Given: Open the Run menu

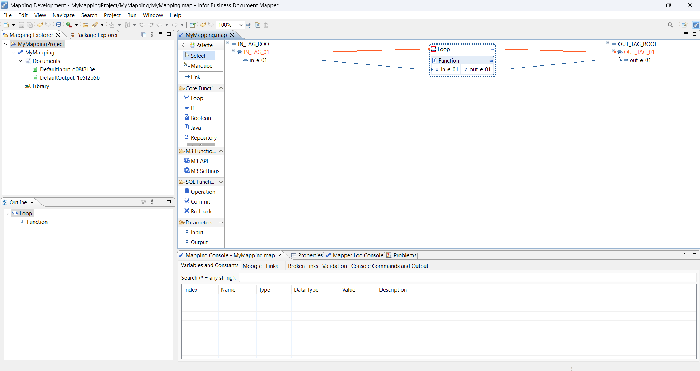Looking at the screenshot, I should click(132, 15).
